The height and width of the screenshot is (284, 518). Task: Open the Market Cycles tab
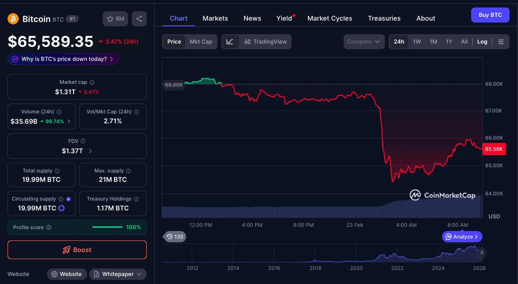tap(330, 18)
